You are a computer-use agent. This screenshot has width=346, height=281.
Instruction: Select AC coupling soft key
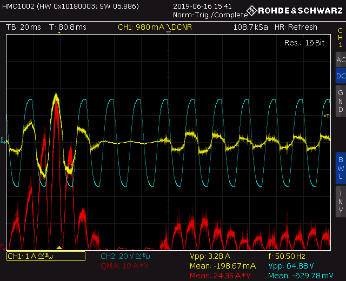pyautogui.click(x=341, y=59)
